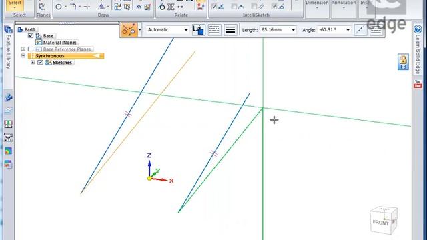The height and width of the screenshot is (240, 427).
Task: Click the PathFinder panel grip bar
Action: click(x=67, y=23)
